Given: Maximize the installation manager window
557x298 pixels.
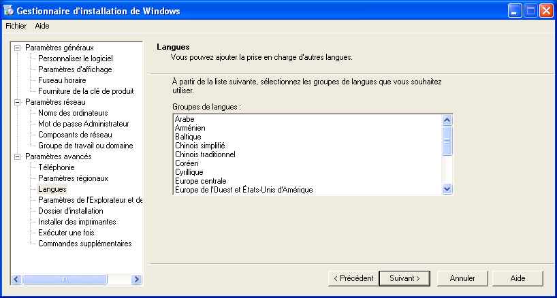Looking at the screenshot, I should point(530,11).
